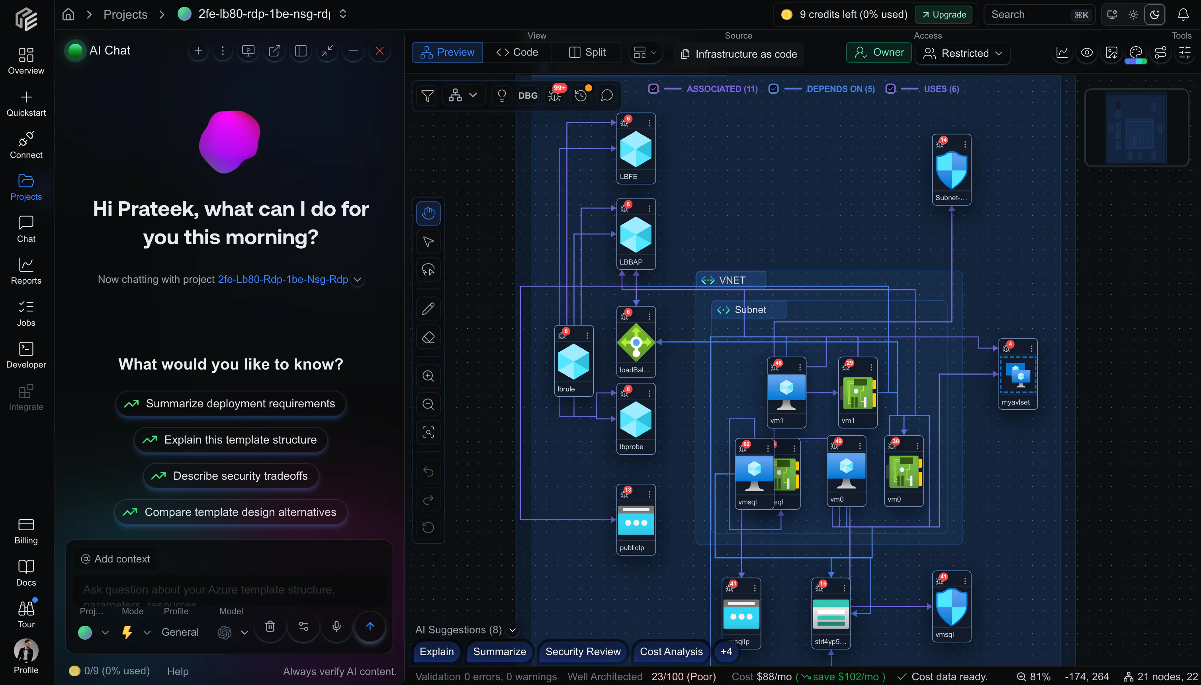This screenshot has width=1201, height=685.
Task: Open the Restricted access dropdown
Action: pyautogui.click(x=963, y=53)
